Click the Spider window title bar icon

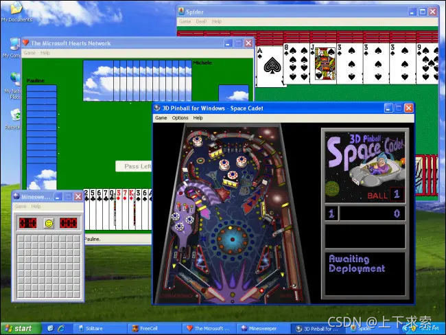point(181,12)
